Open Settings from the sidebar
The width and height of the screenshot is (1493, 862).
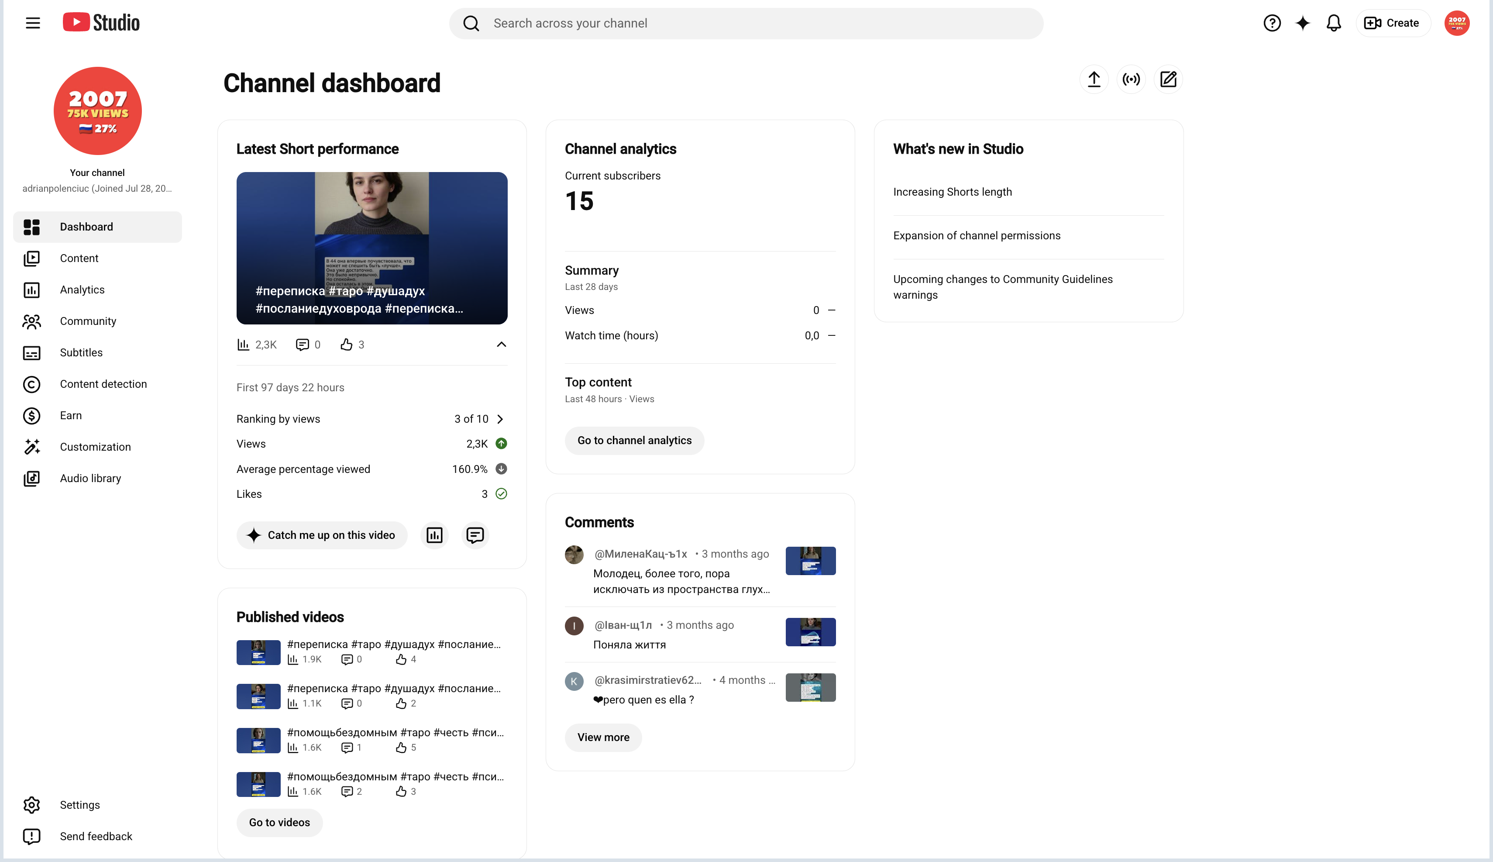tap(98, 804)
